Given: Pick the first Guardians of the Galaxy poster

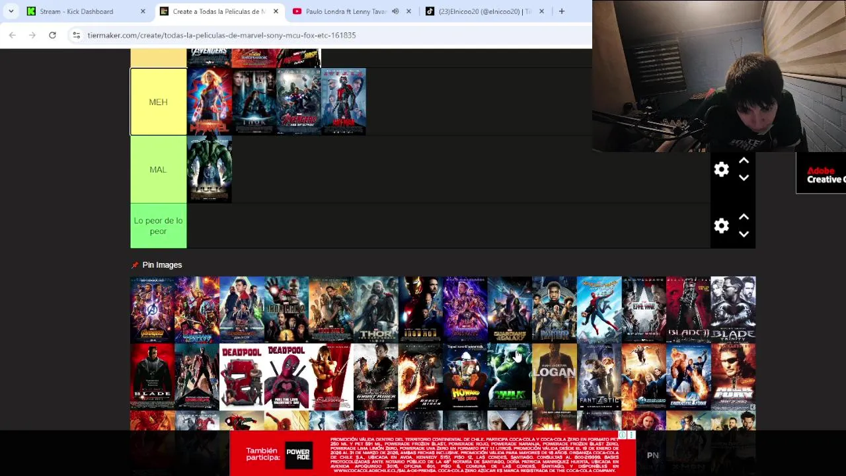Looking at the screenshot, I should [x=510, y=309].
